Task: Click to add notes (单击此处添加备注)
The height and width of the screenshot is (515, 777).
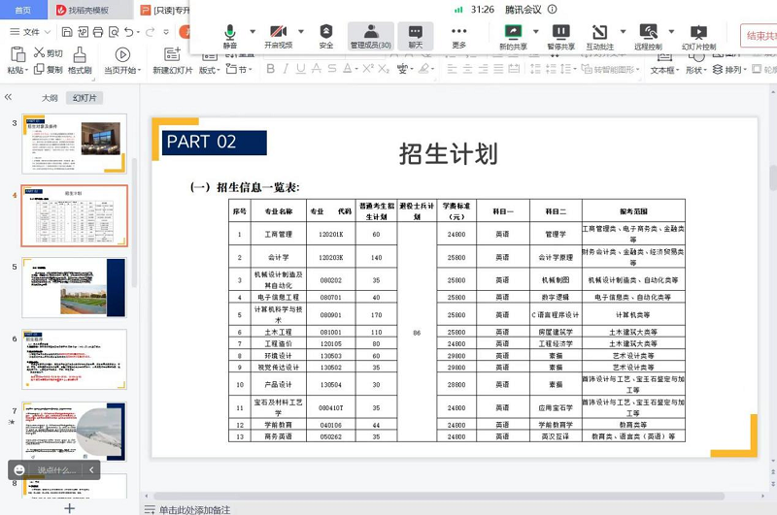Action: (x=194, y=508)
